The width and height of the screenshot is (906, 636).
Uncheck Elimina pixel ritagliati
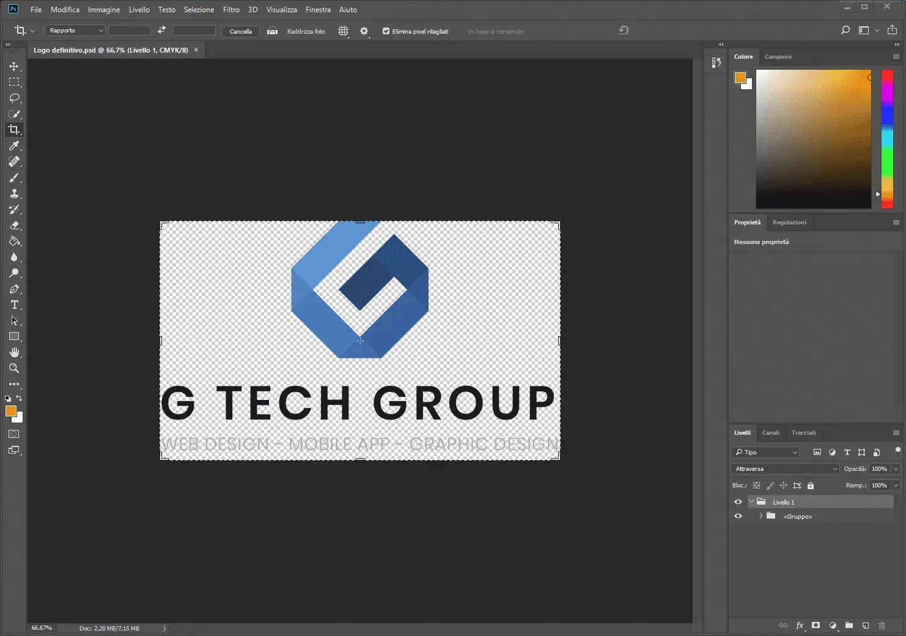(386, 31)
